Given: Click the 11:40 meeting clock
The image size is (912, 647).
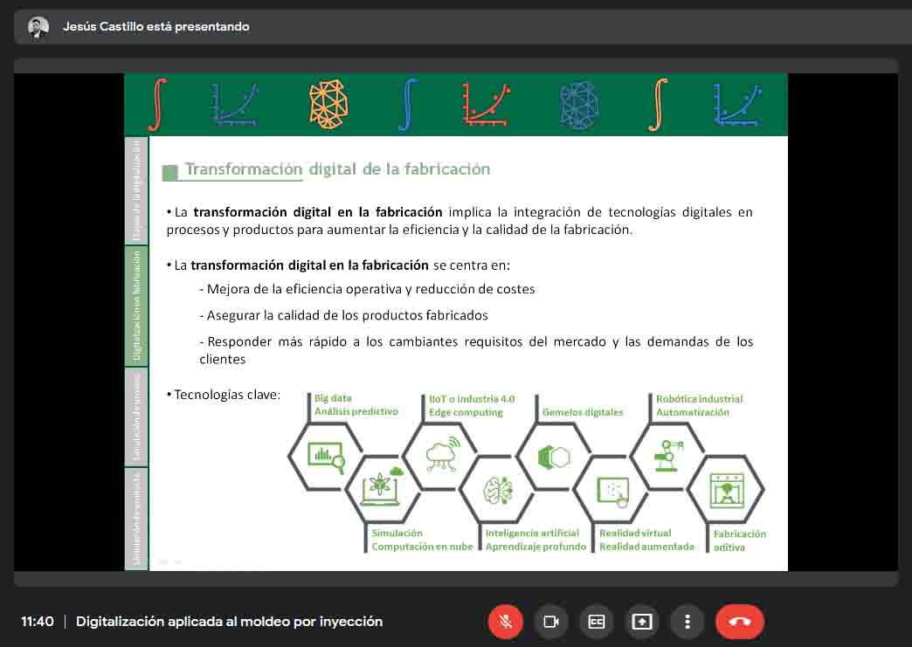Looking at the screenshot, I should click(x=38, y=622).
